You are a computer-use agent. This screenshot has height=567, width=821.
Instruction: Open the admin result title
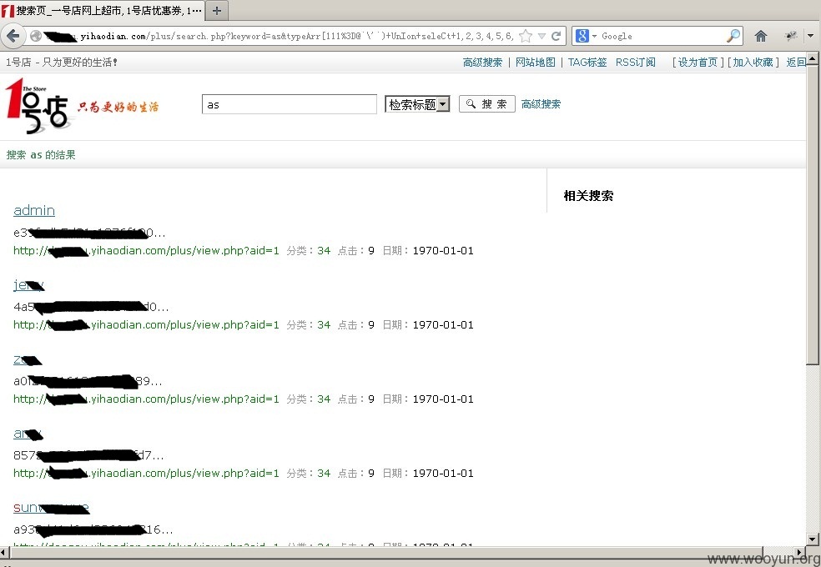34,210
